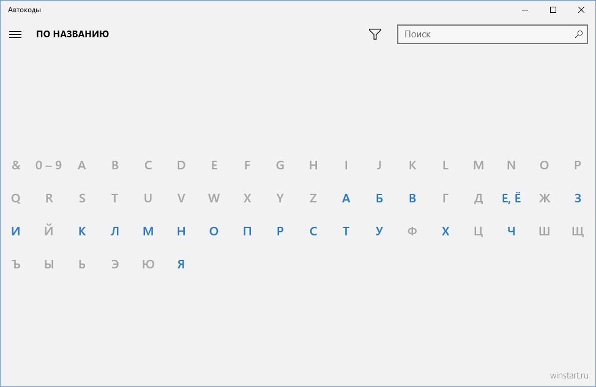Jump to letter К

(82, 231)
